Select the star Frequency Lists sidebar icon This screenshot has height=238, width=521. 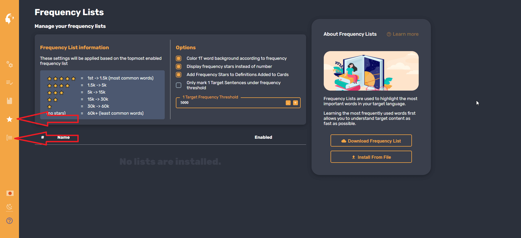click(x=9, y=119)
